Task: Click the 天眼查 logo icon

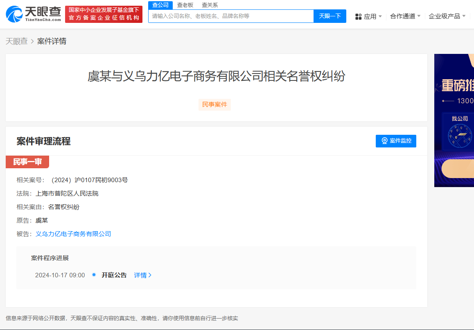Action: point(14,14)
